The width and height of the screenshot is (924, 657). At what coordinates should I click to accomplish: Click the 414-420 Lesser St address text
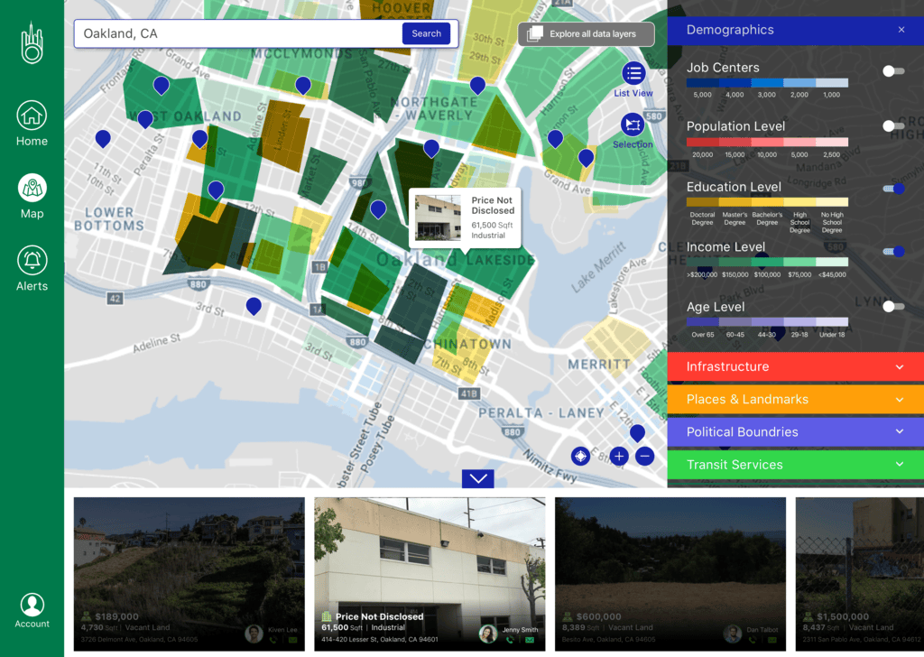[x=380, y=639]
